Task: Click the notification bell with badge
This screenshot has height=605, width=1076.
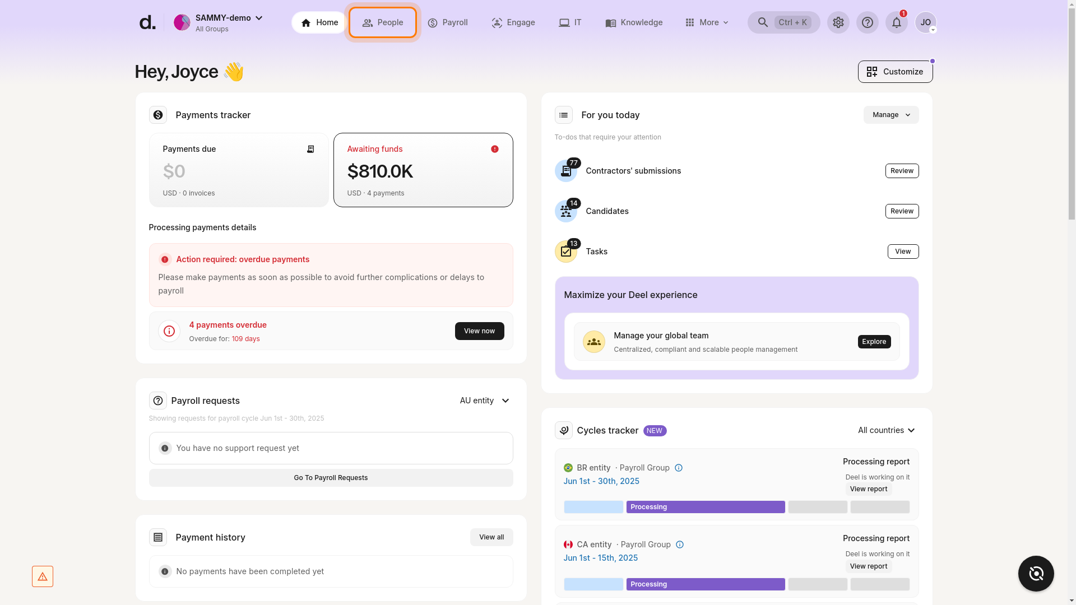Action: pos(896,22)
